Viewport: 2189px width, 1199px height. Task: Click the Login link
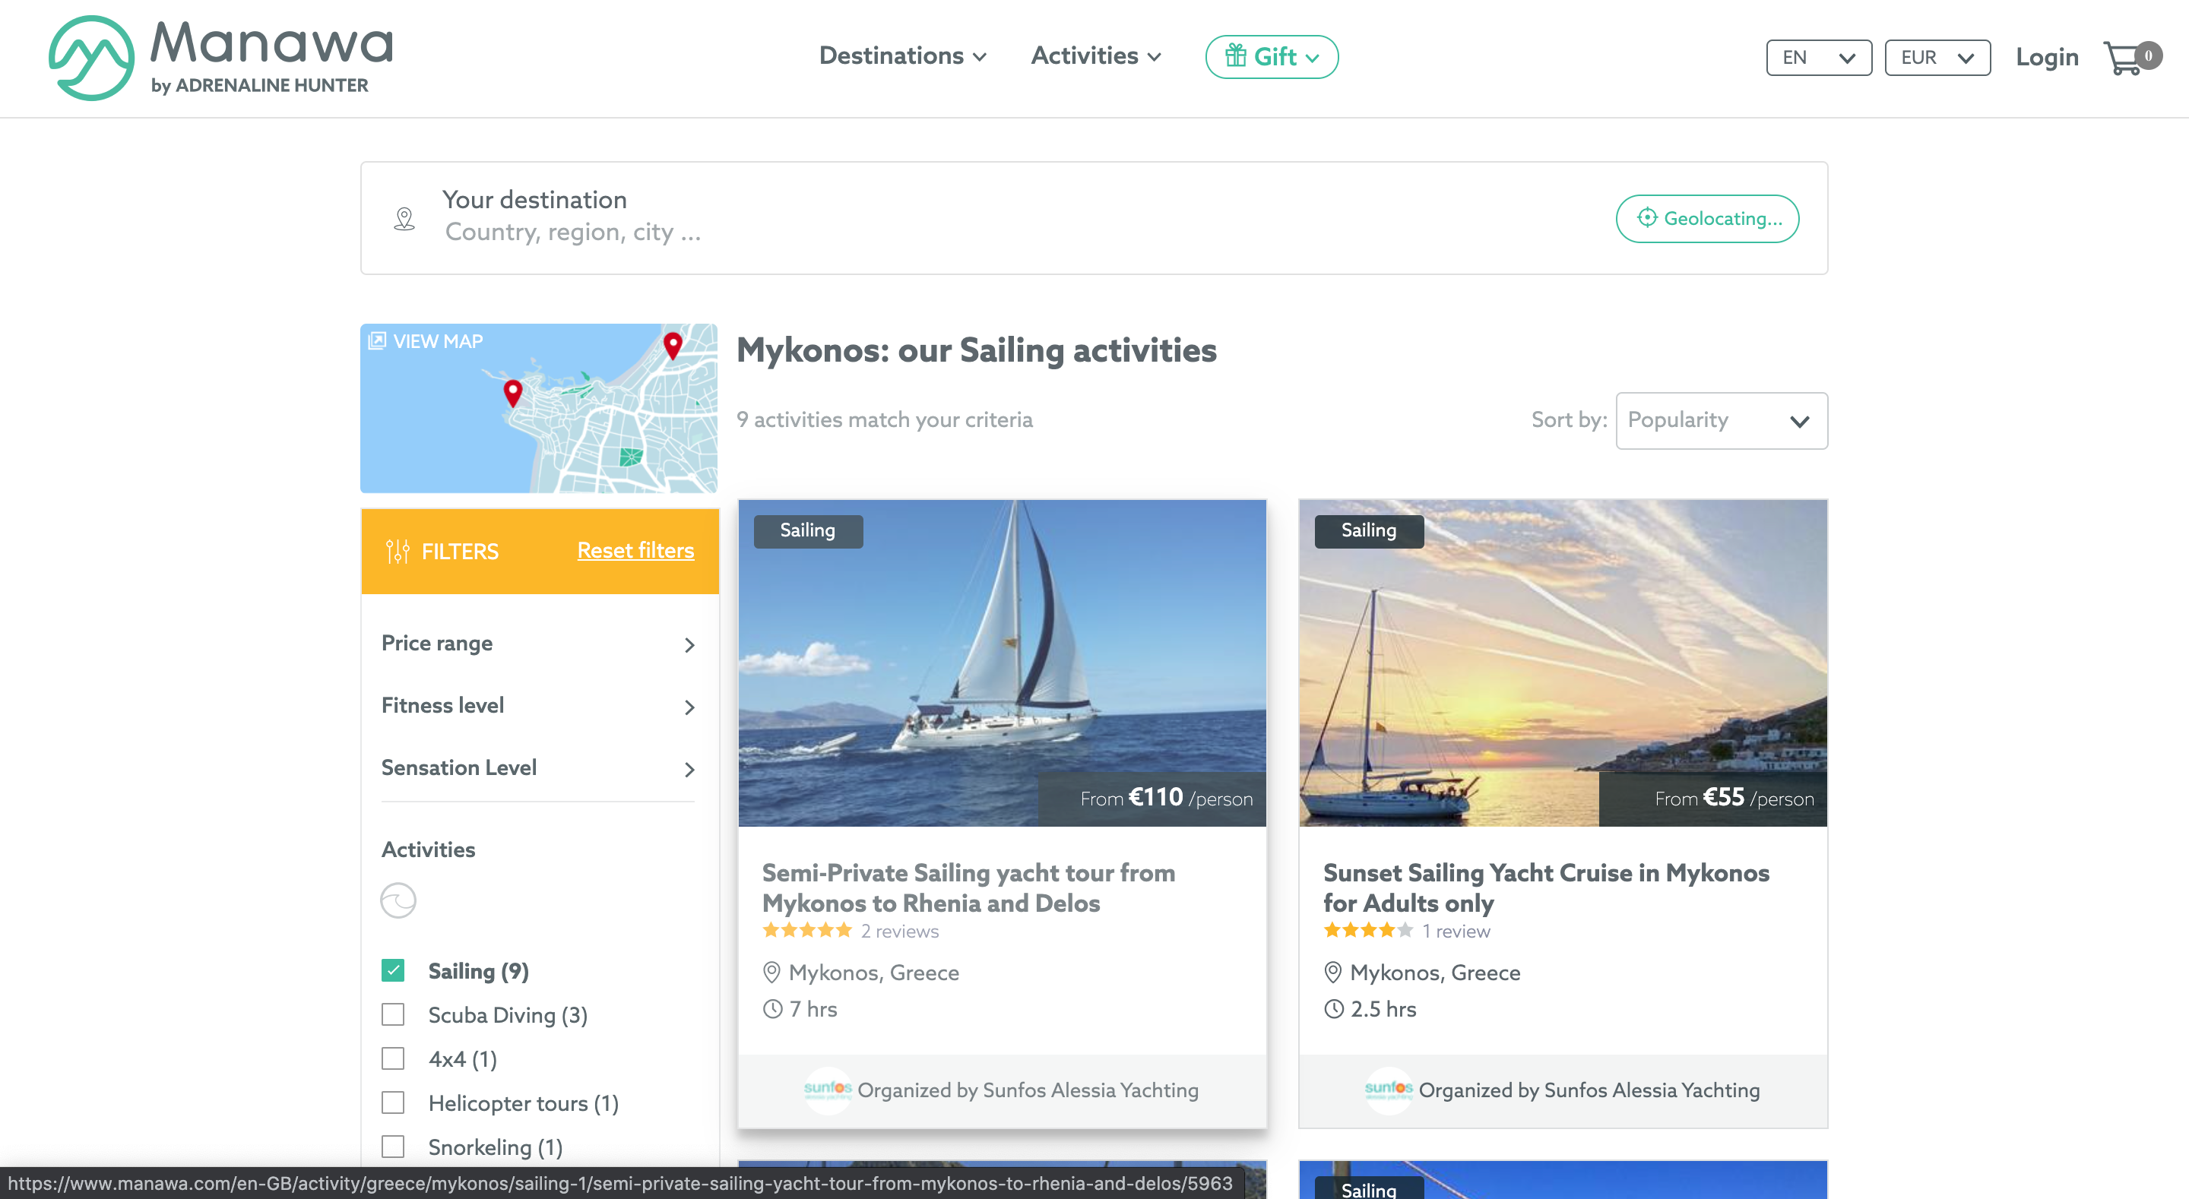(x=2046, y=58)
